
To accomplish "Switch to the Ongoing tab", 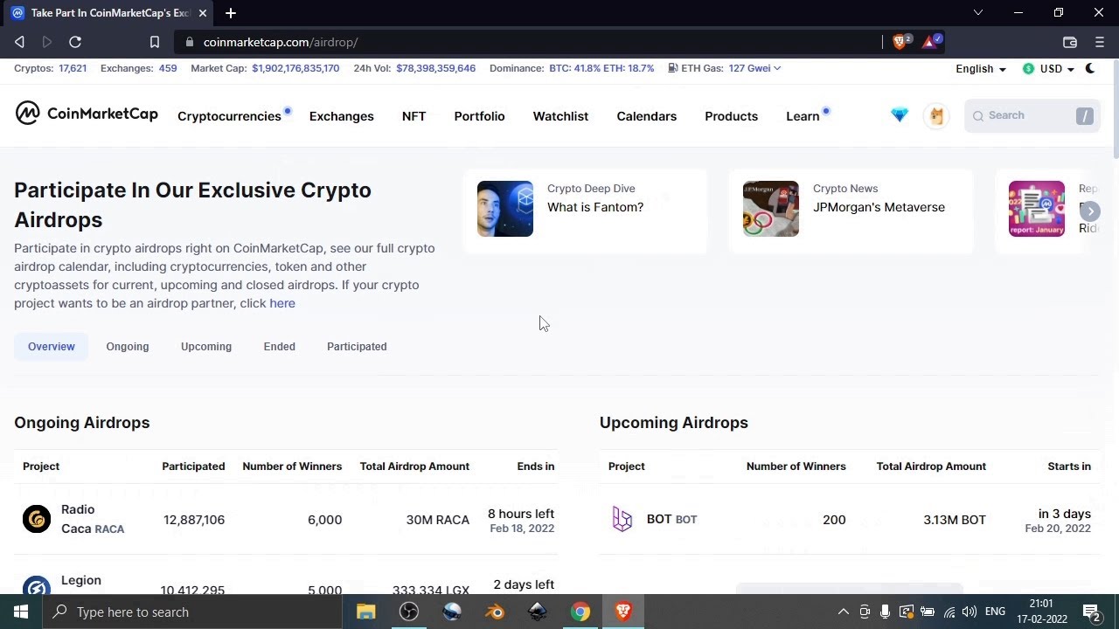I will [x=128, y=347].
